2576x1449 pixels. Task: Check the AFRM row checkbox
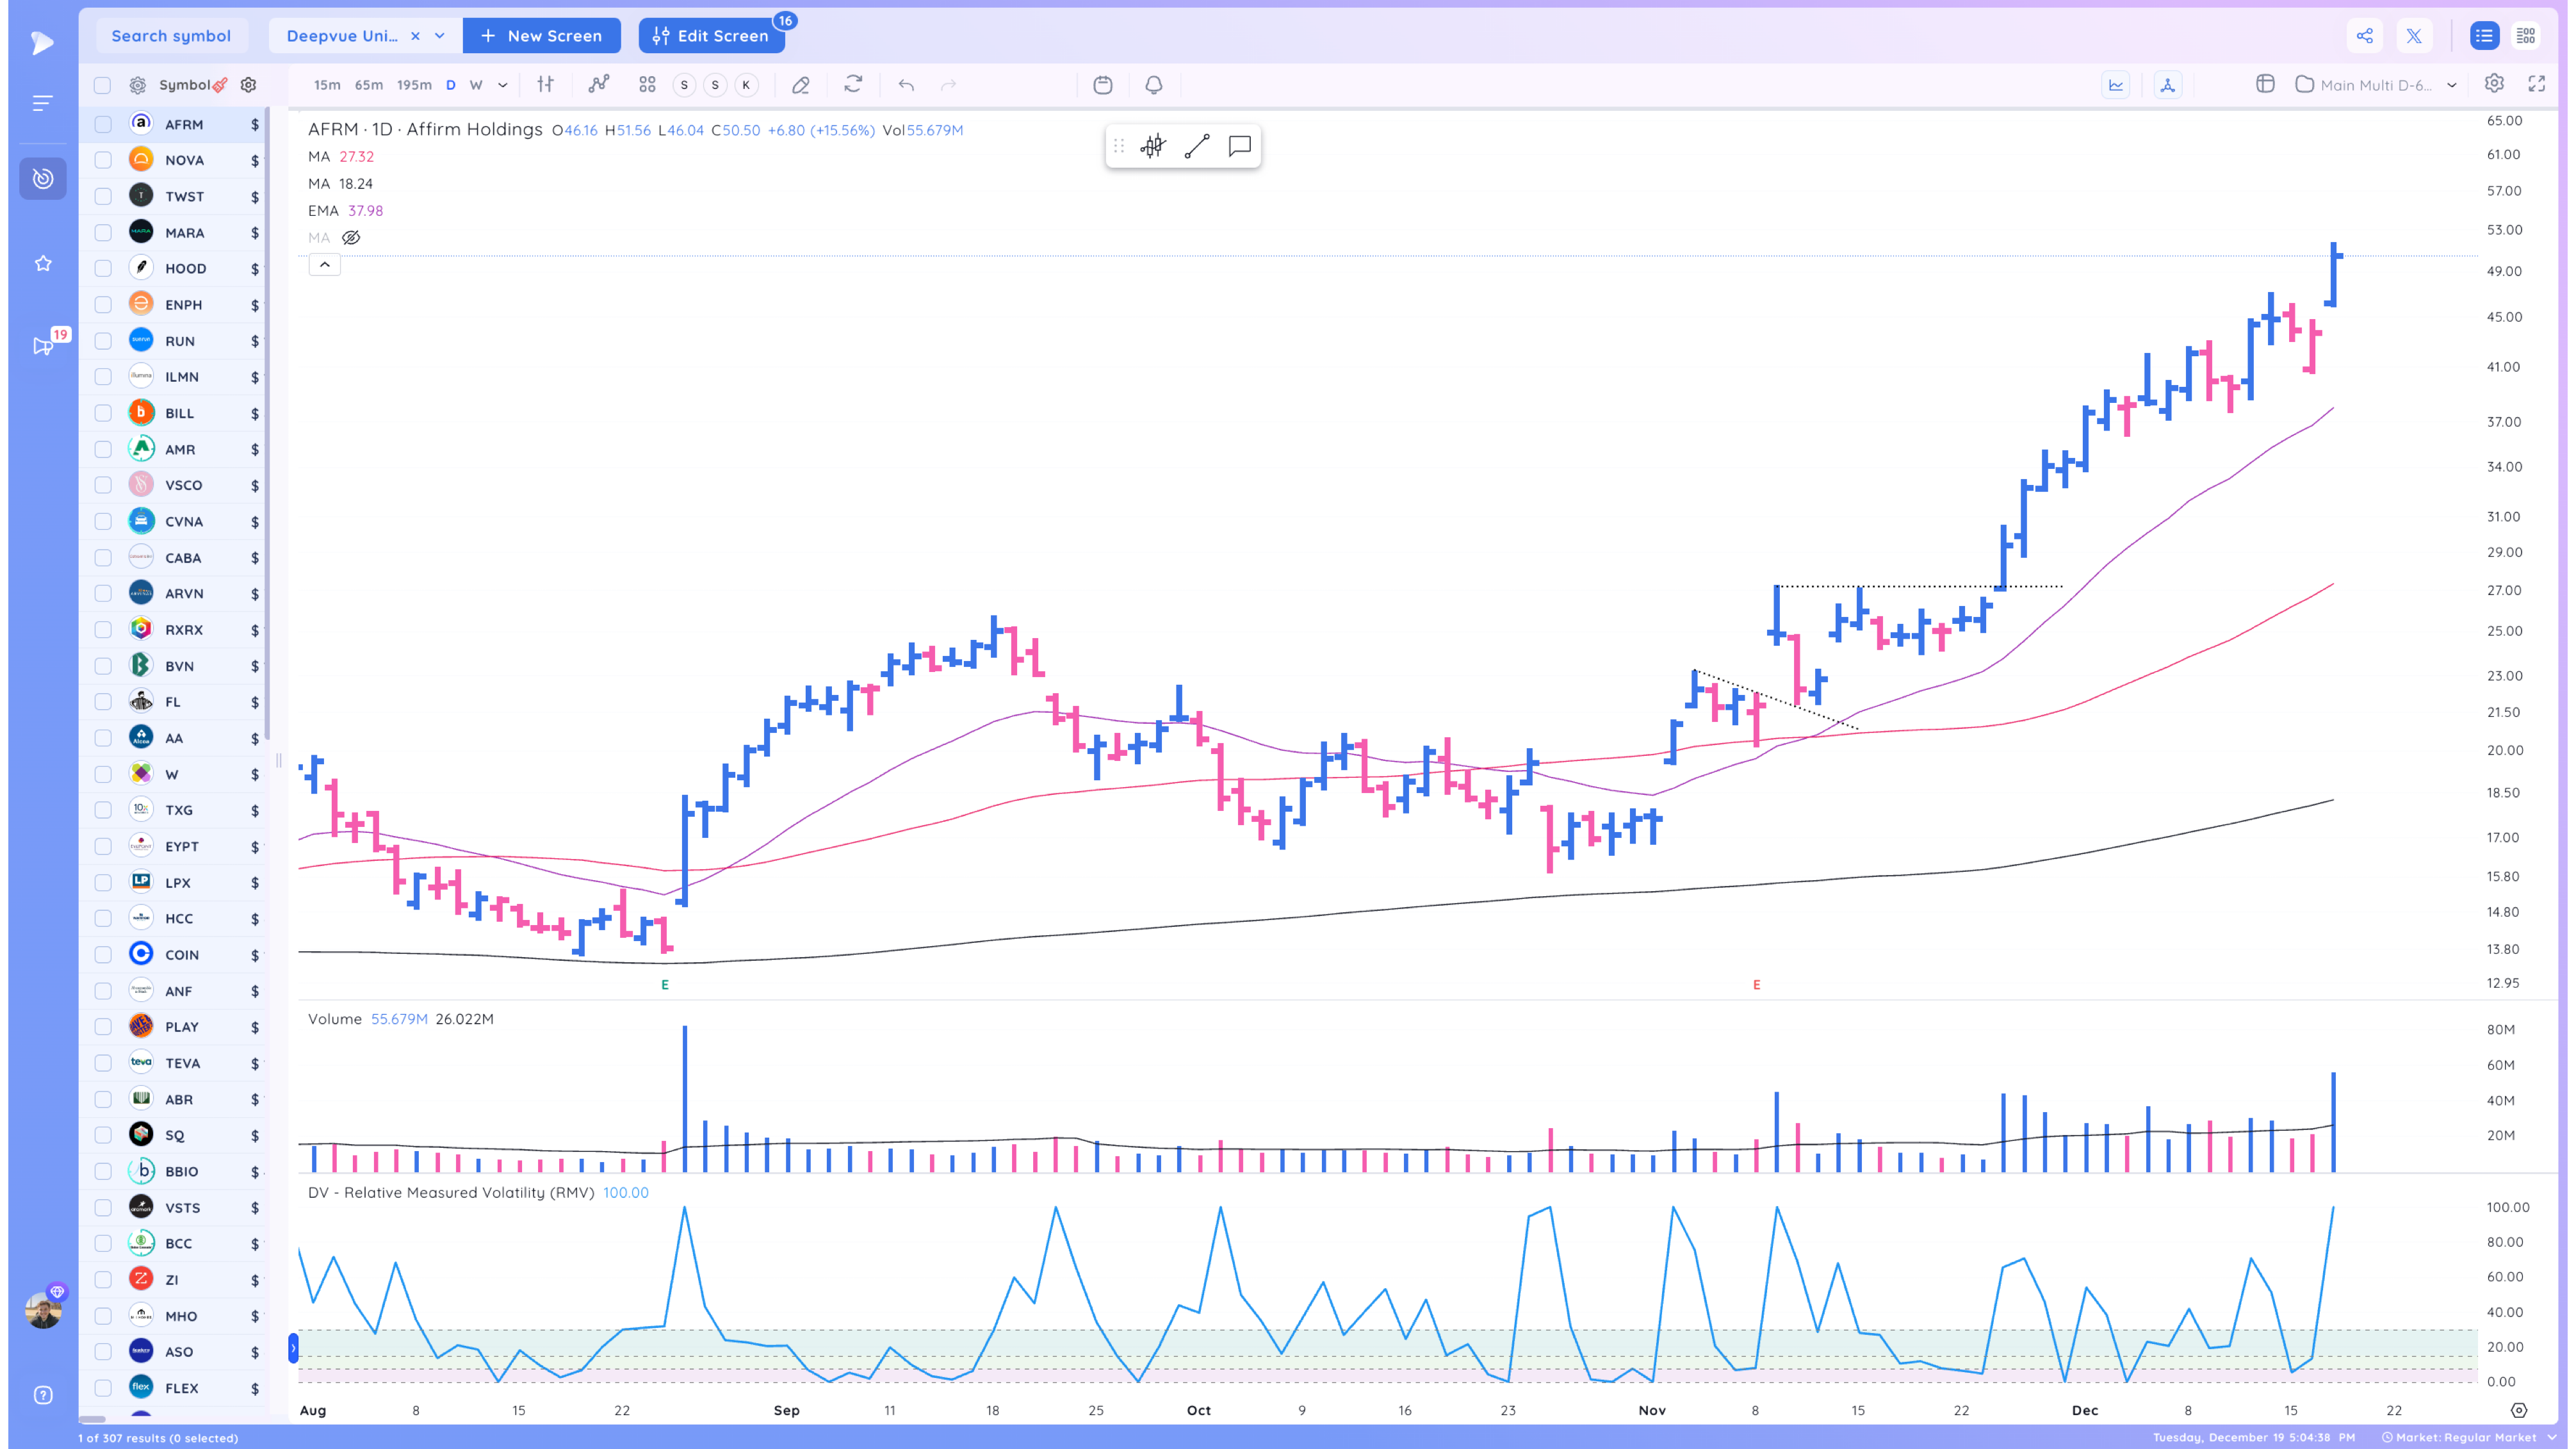click(x=103, y=124)
